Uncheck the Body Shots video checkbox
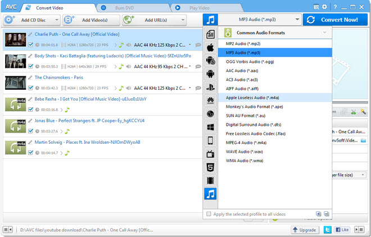Viewport: 371px width, 237px height. pos(30,66)
